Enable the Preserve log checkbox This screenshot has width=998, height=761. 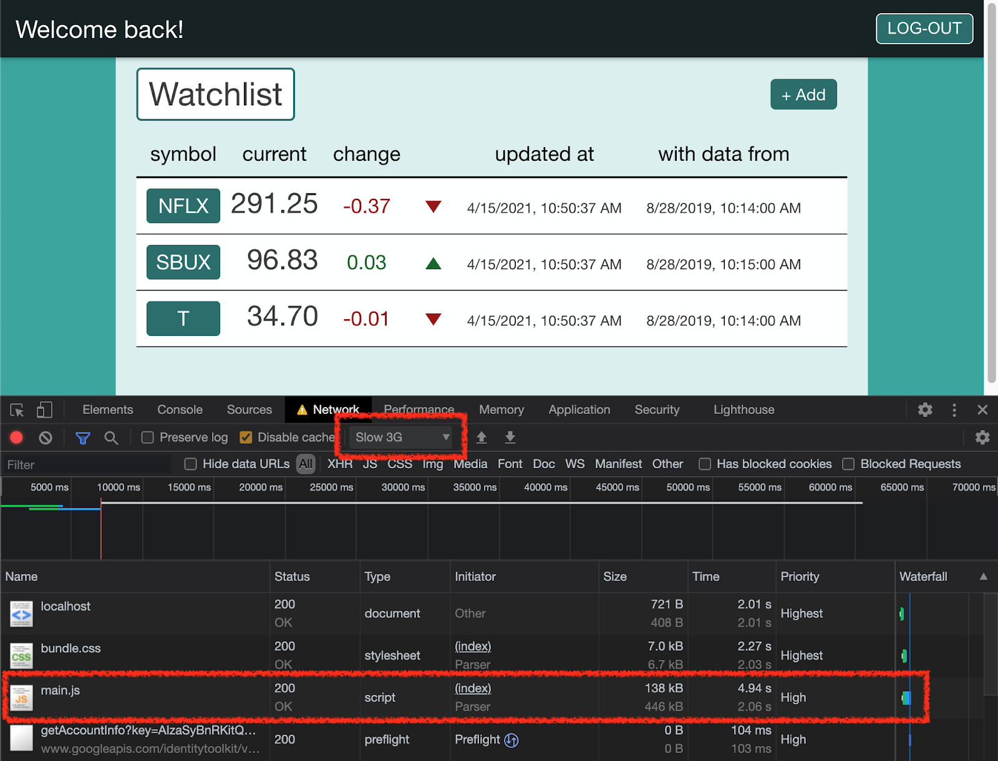pos(148,438)
